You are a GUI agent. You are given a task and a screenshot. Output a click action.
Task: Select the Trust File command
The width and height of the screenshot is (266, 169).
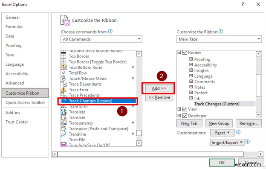tap(77, 140)
